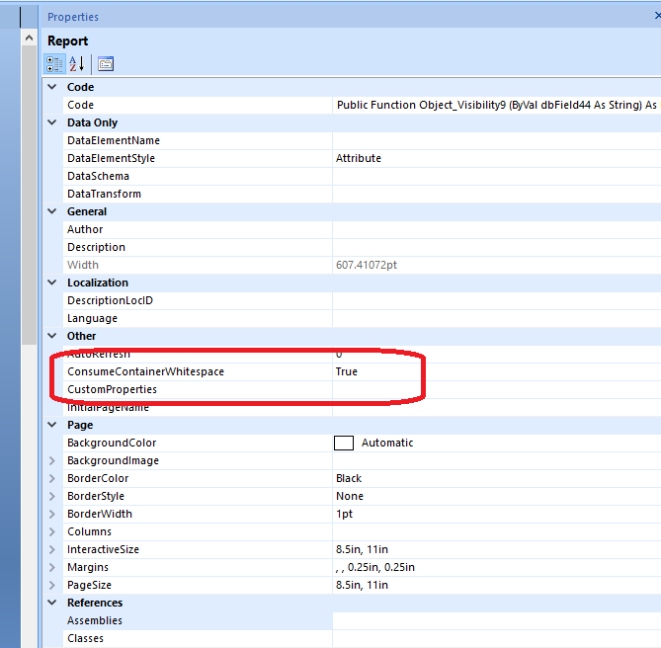Click the PageSize value 8.5in, 11in
Screen dimensions: 661x648
pyautogui.click(x=362, y=585)
